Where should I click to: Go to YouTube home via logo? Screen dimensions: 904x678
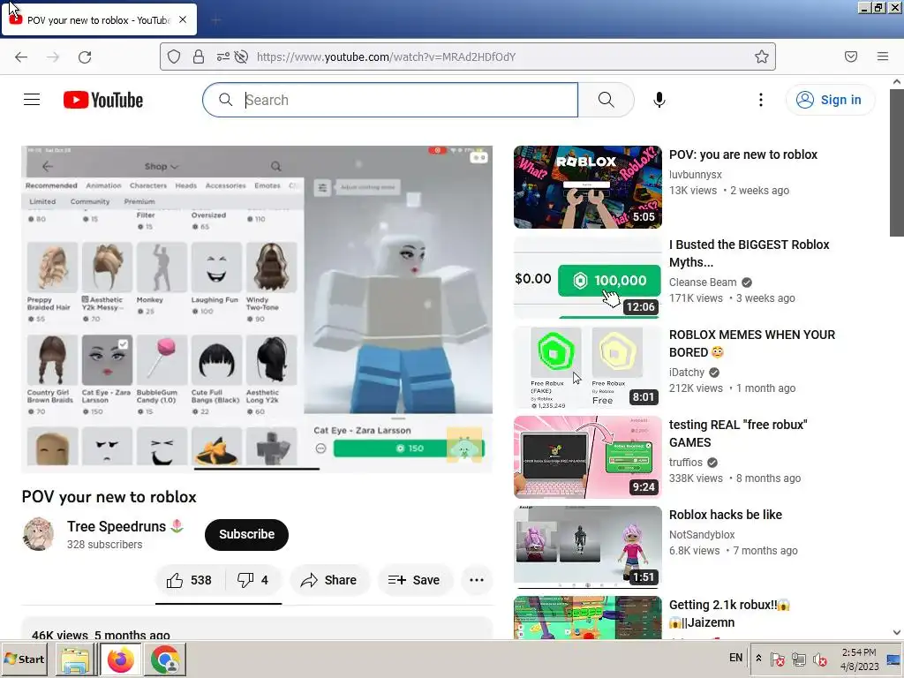point(103,100)
